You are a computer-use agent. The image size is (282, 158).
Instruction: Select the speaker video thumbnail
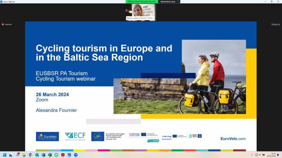tap(140, 12)
